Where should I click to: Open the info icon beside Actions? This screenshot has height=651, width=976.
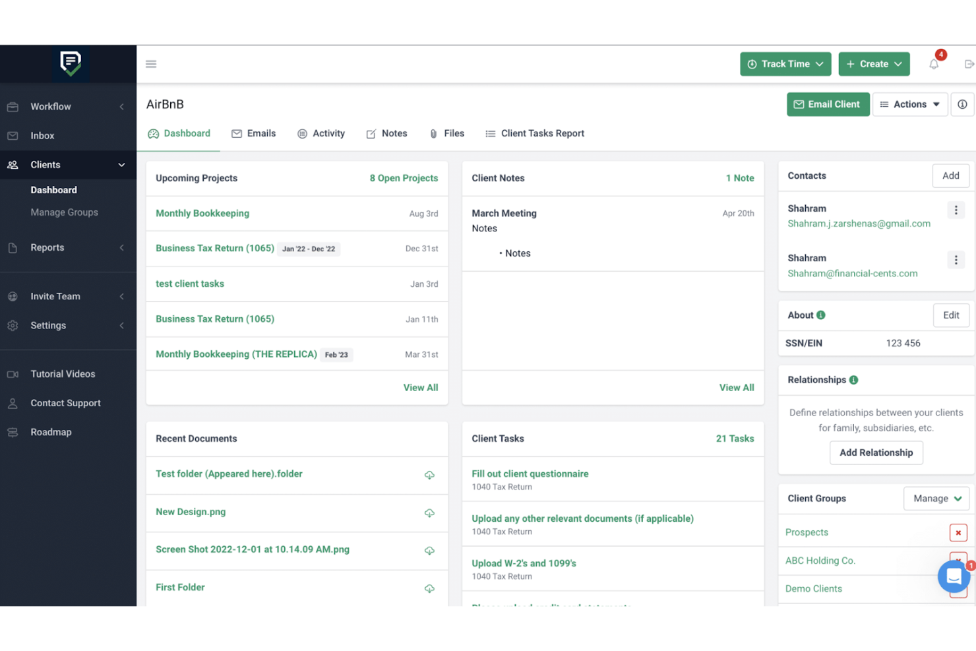coord(962,104)
